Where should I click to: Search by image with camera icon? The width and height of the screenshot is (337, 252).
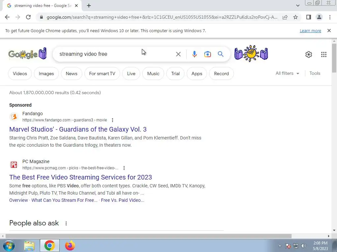tap(207, 54)
